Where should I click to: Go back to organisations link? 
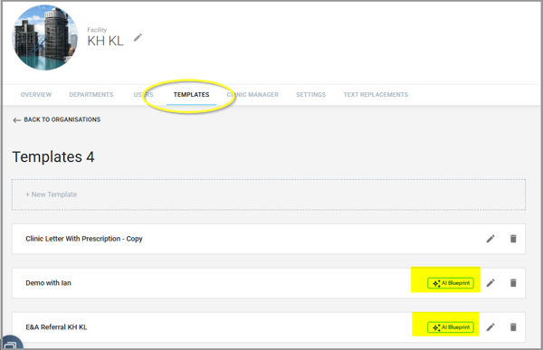point(62,119)
